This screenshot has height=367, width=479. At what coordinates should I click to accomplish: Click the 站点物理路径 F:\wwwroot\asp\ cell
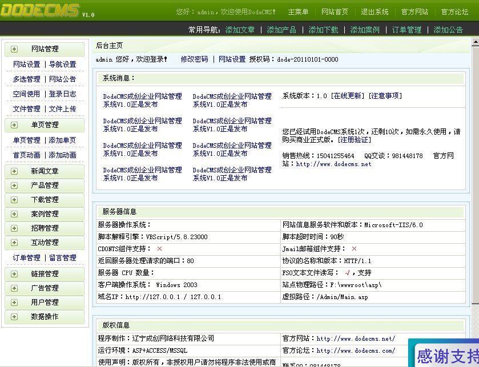(x=373, y=285)
